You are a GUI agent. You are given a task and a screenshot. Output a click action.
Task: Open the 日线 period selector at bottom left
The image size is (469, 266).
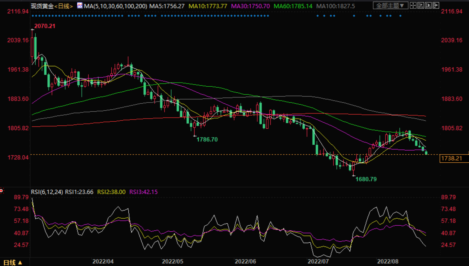click(x=13, y=262)
